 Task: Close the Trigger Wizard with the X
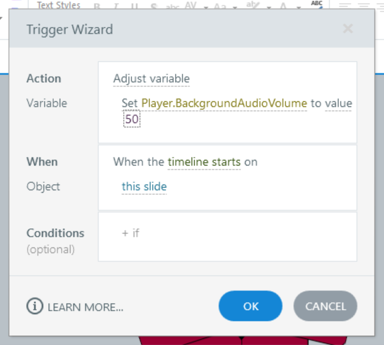point(348,28)
